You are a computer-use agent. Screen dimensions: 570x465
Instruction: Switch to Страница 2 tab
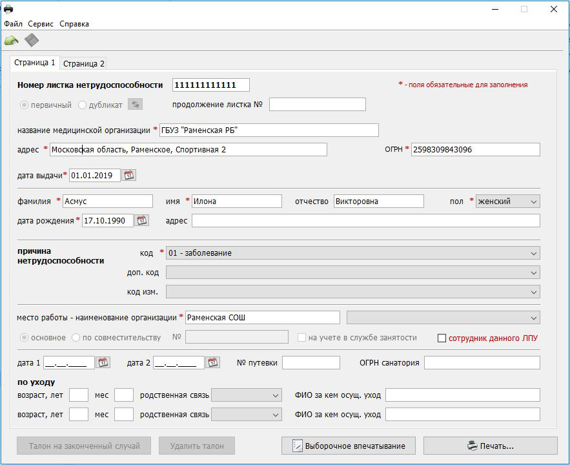tap(84, 63)
